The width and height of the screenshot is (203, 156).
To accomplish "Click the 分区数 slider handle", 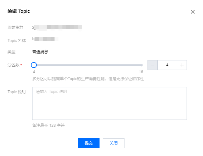I will click(x=34, y=65).
